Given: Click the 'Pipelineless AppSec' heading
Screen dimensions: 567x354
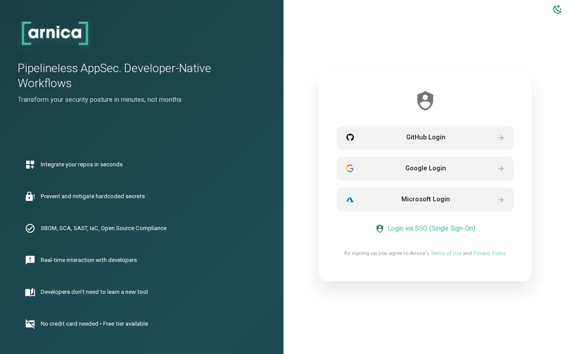Looking at the screenshot, I should [114, 76].
